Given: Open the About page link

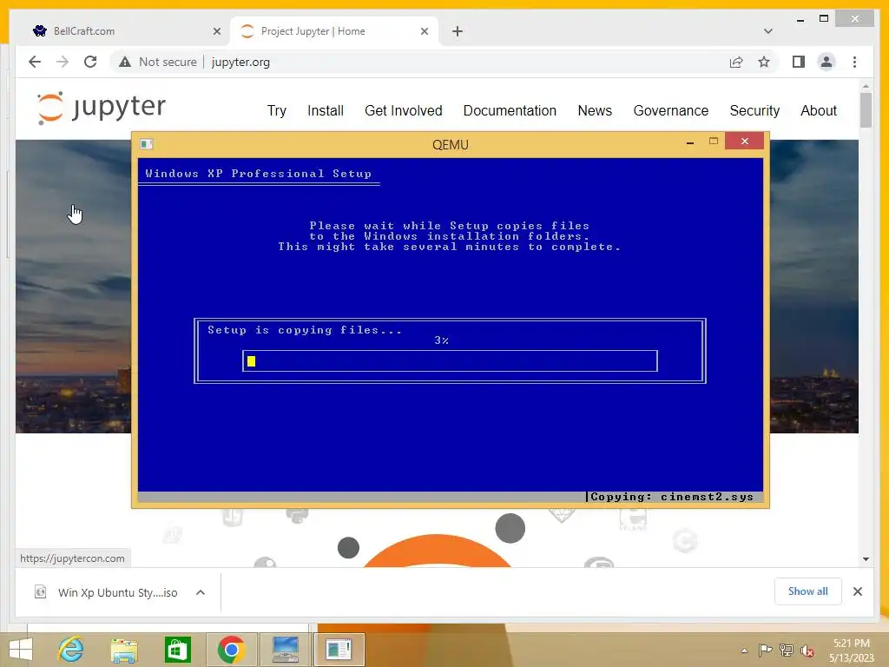Looking at the screenshot, I should (818, 110).
